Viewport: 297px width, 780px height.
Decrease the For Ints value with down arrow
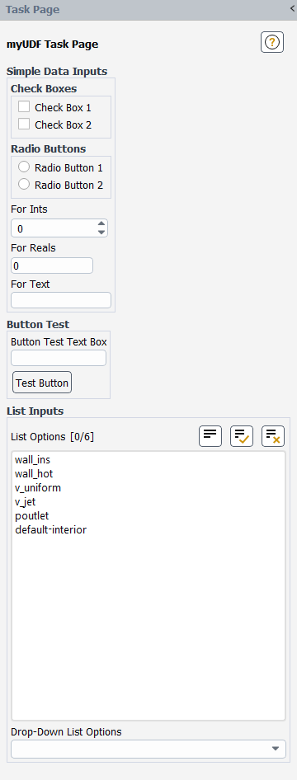coord(101,233)
